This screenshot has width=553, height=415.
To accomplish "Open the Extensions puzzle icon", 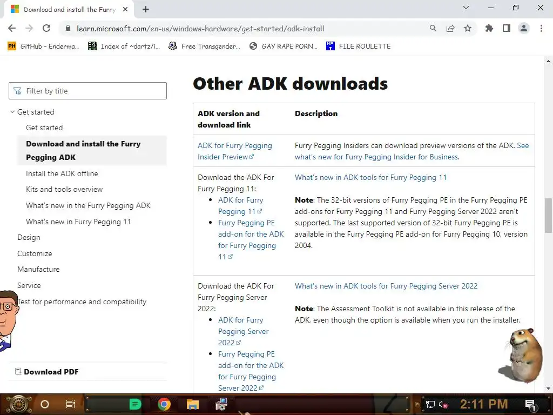I will 489,29.
